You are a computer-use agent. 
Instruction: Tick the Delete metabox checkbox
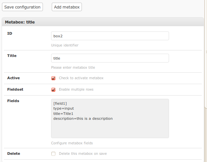click(53, 154)
